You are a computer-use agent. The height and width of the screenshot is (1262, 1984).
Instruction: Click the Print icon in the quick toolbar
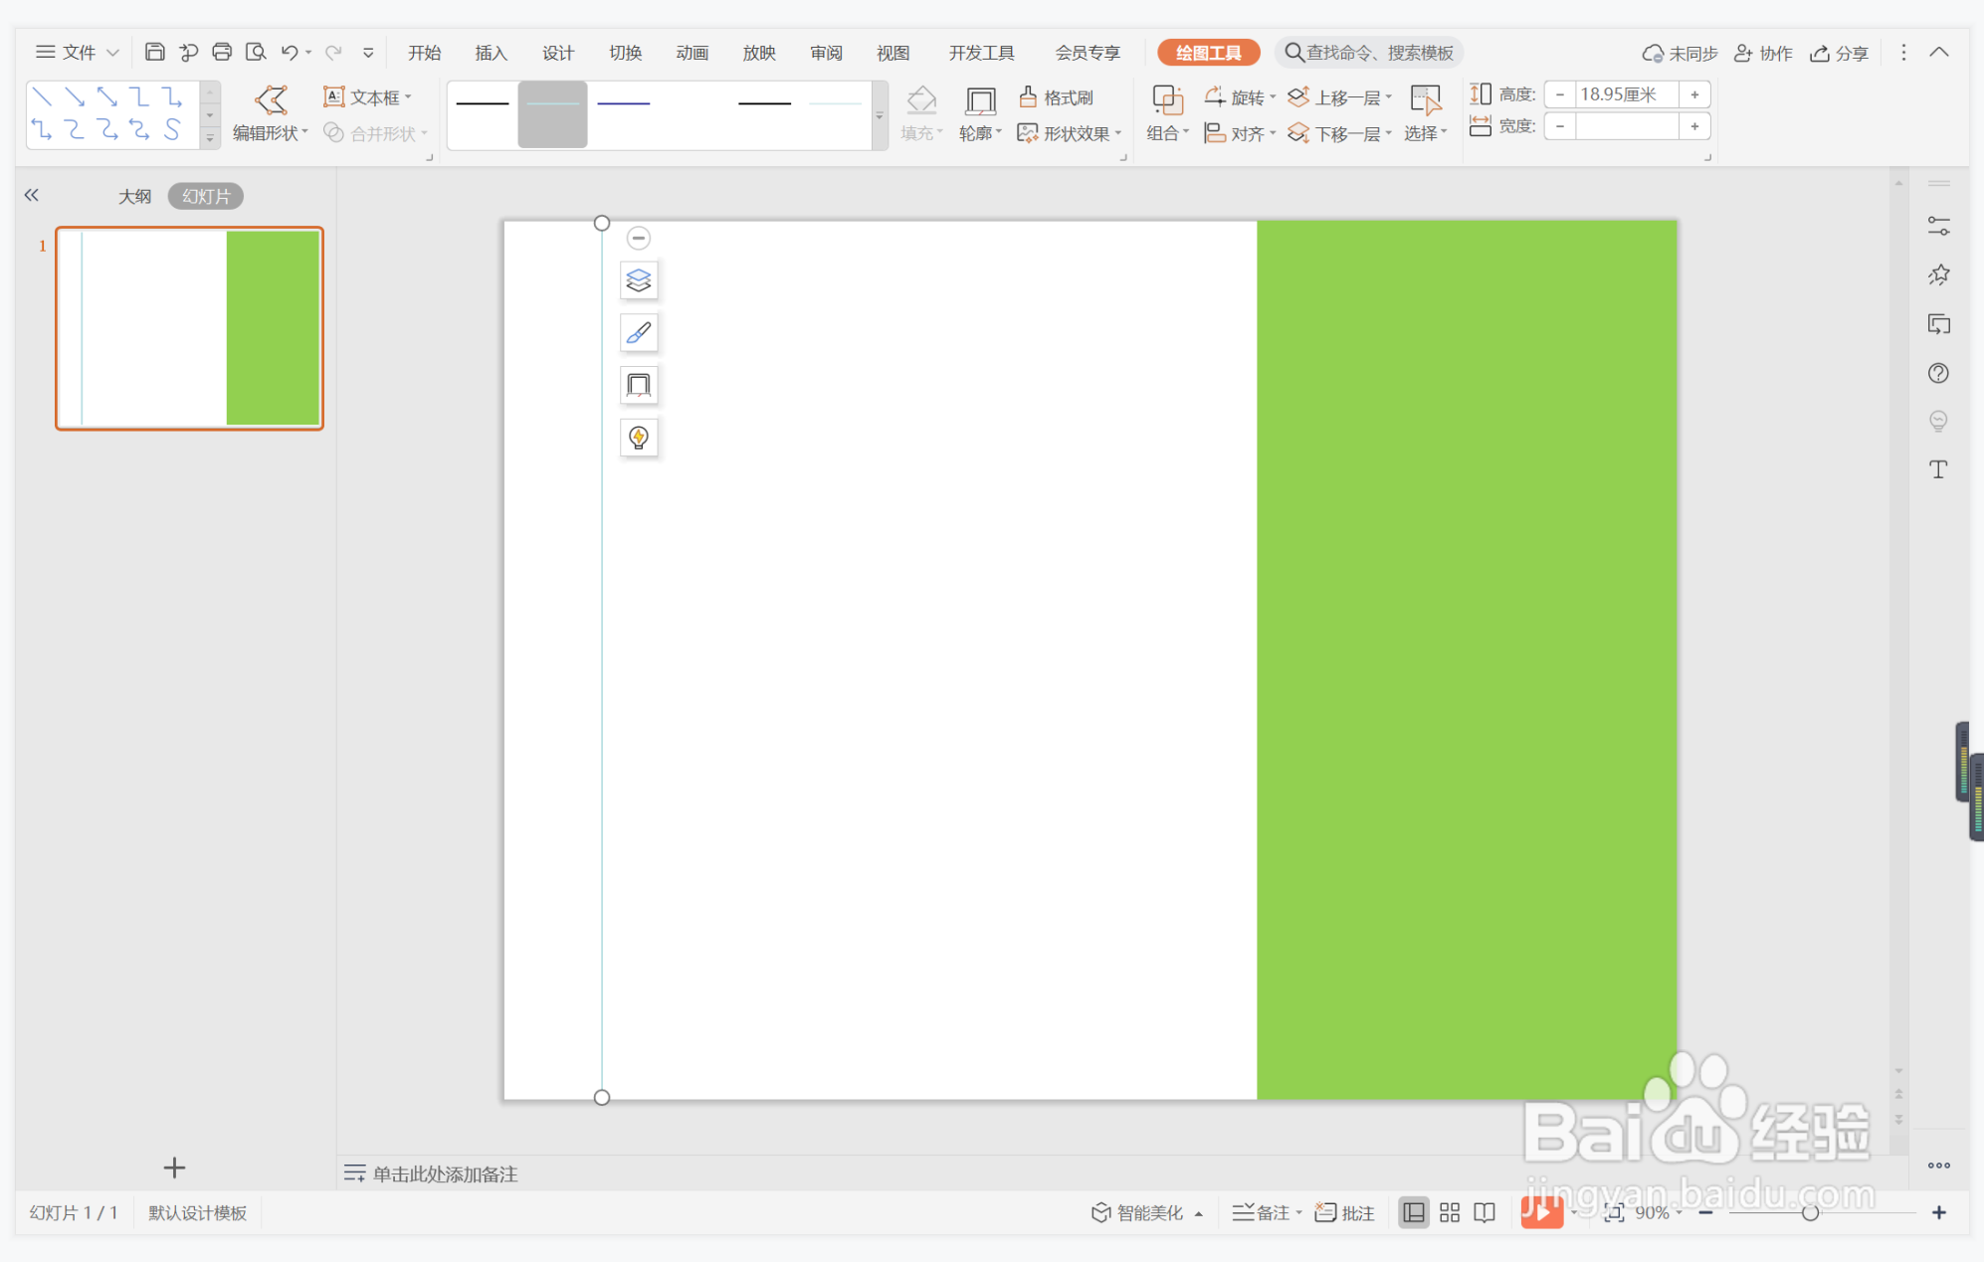[x=222, y=52]
